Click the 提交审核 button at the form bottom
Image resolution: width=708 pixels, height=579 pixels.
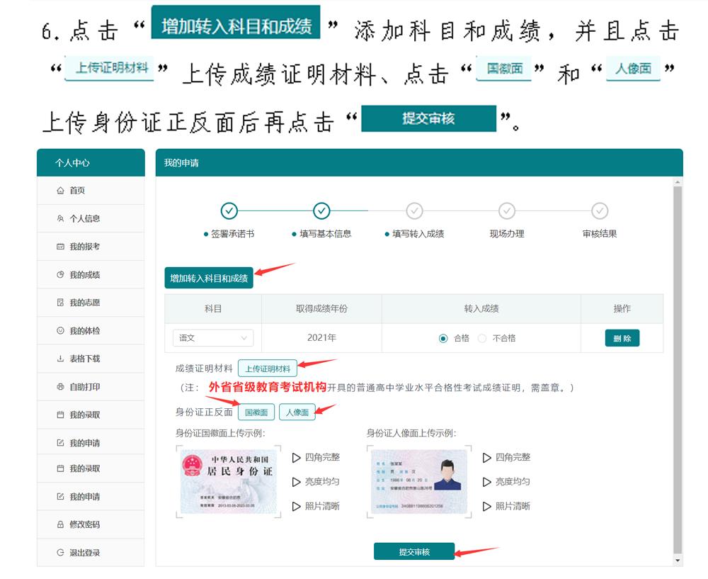(414, 551)
